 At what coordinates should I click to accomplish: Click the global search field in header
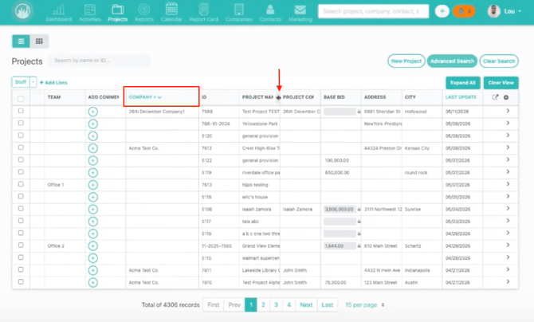coord(373,11)
